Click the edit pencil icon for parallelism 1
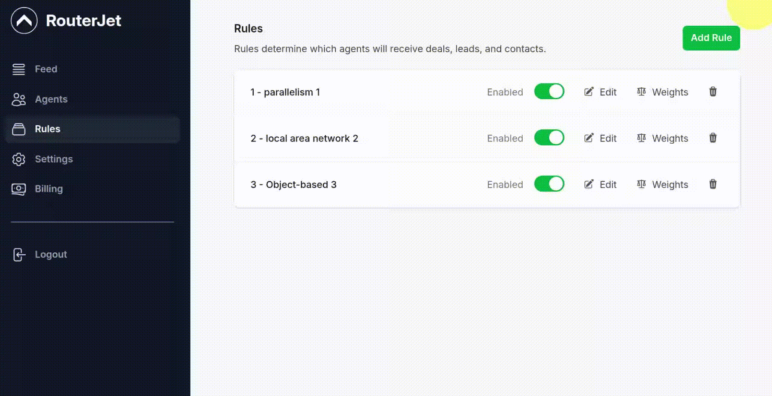The height and width of the screenshot is (396, 772). pyautogui.click(x=589, y=92)
